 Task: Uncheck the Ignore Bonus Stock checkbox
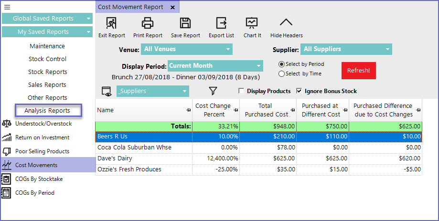coord(300,91)
